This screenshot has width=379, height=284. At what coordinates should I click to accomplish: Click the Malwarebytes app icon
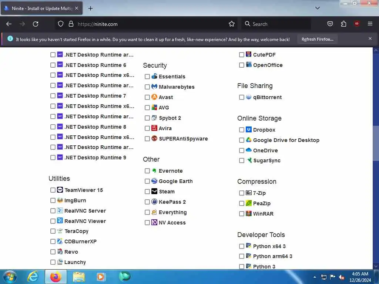tap(154, 87)
